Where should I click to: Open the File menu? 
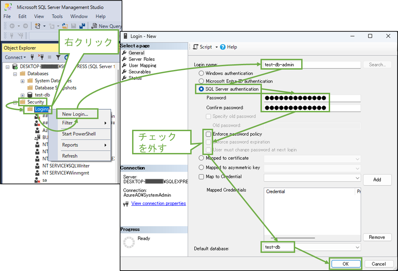click(7, 16)
